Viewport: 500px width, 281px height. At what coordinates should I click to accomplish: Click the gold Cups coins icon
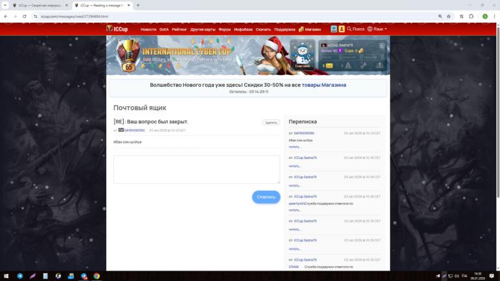(x=361, y=51)
